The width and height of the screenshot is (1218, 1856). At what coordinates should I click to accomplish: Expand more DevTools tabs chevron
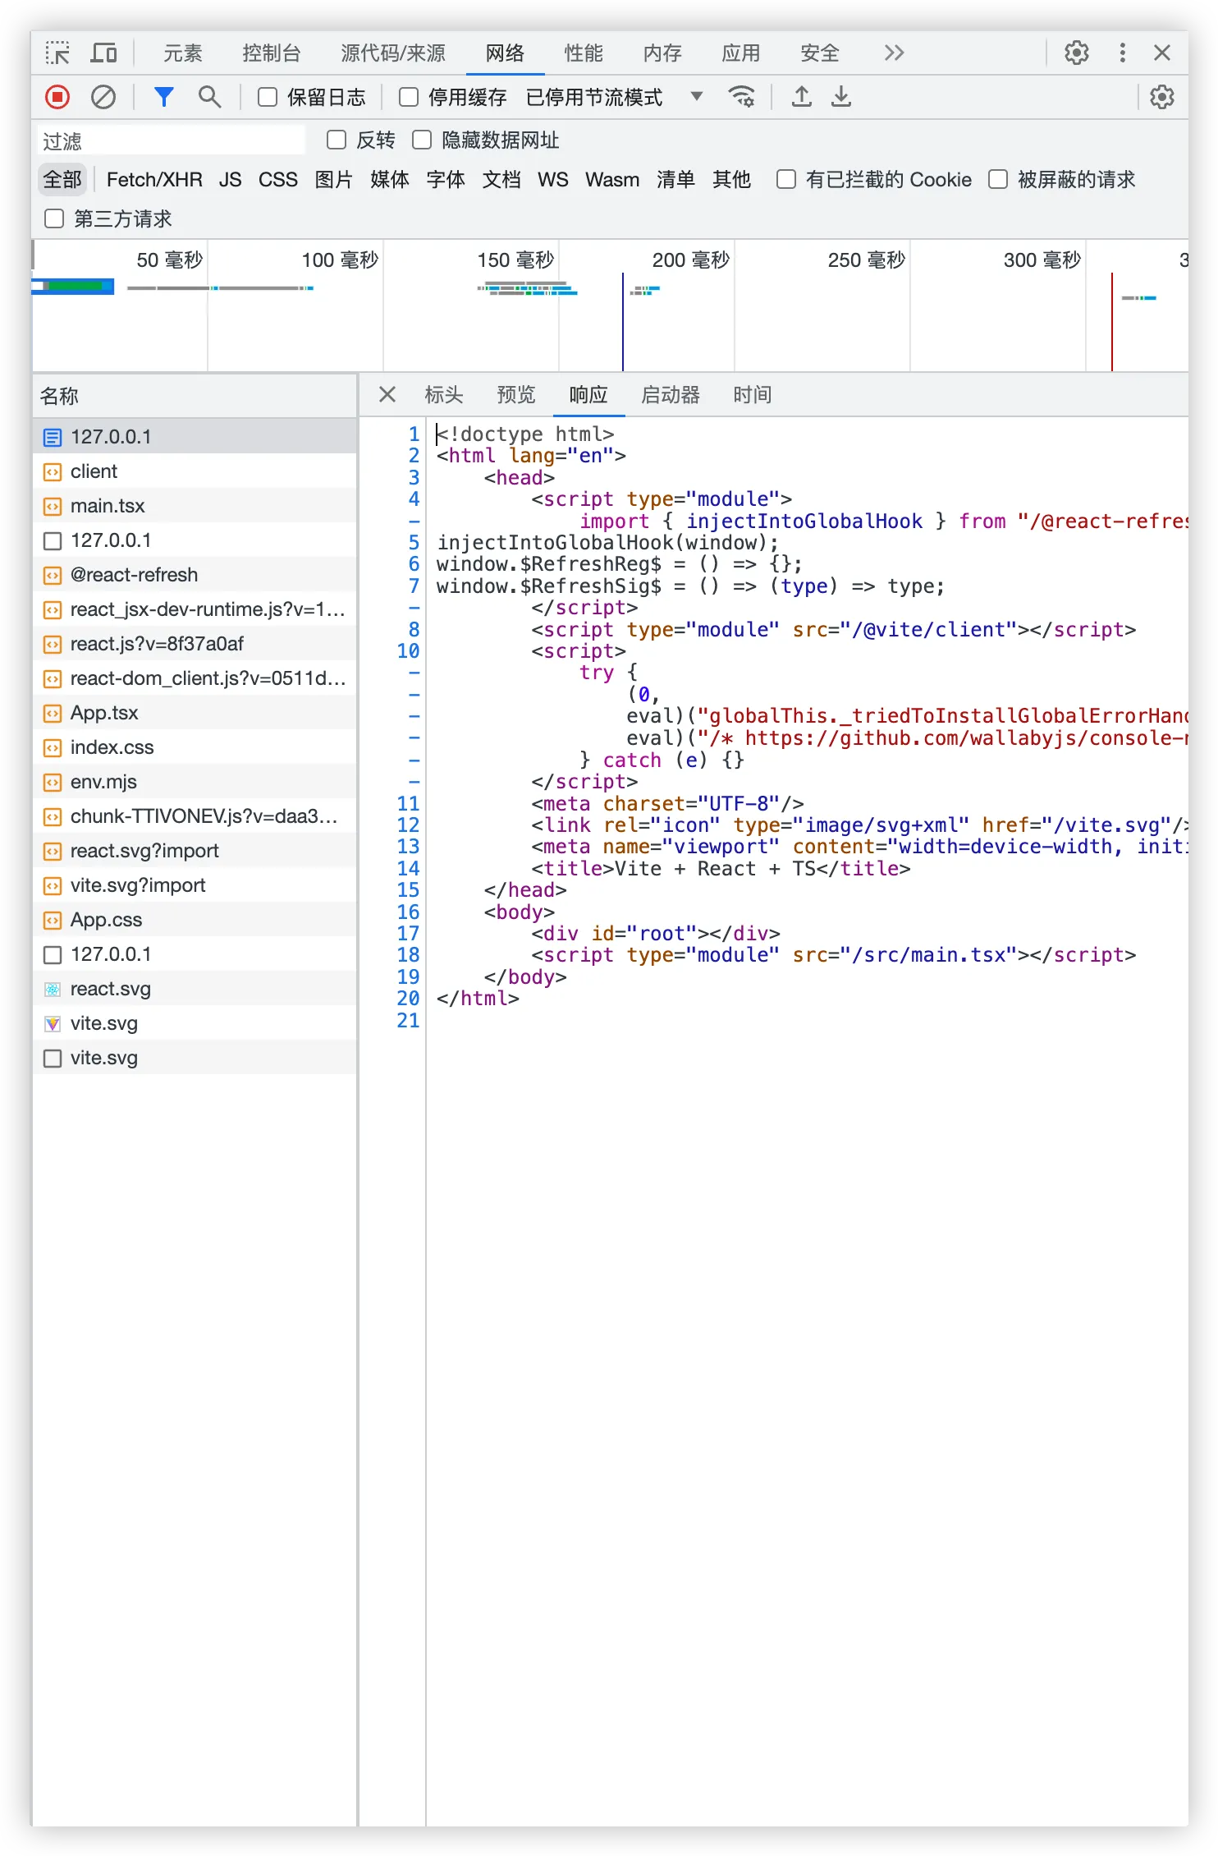click(894, 53)
